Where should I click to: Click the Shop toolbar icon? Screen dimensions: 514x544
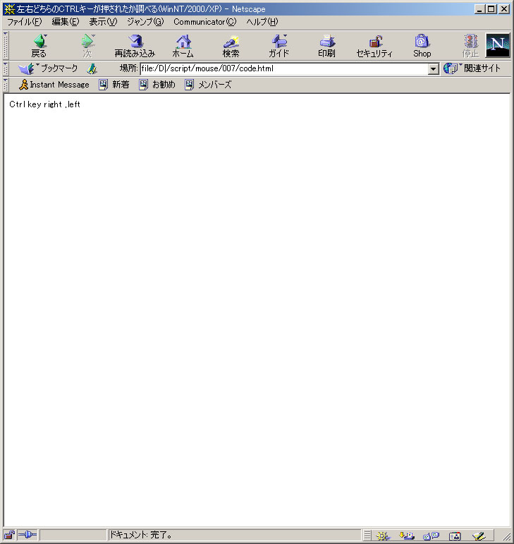tap(422, 46)
